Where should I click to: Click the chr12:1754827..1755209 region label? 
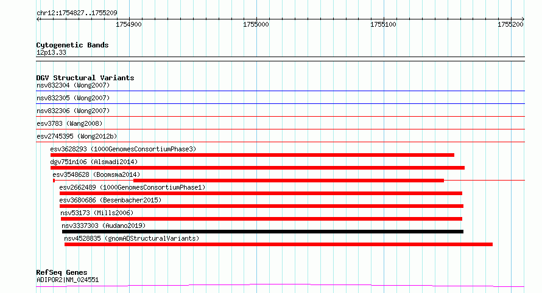tap(77, 13)
